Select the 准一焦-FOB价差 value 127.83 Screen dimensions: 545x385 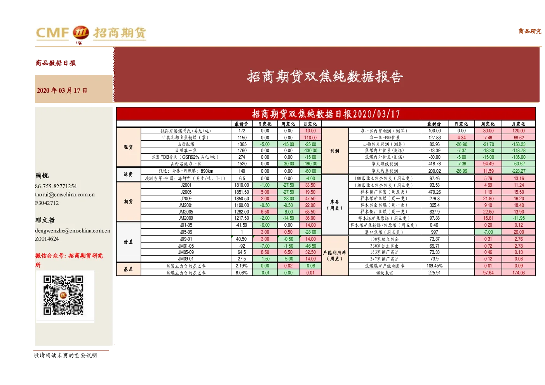click(x=435, y=137)
